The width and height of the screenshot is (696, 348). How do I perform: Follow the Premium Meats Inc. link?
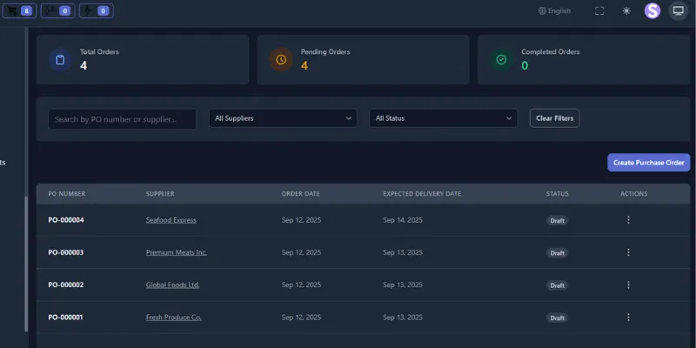click(177, 252)
